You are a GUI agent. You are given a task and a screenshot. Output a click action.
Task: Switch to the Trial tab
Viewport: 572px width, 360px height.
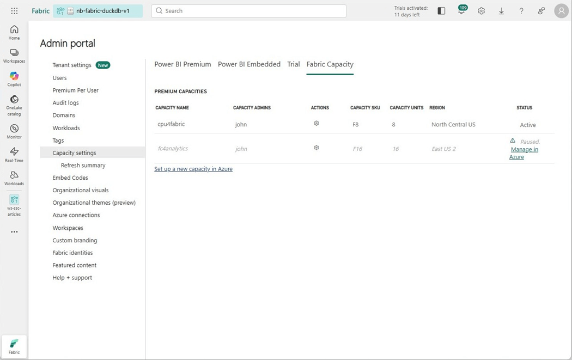(293, 64)
